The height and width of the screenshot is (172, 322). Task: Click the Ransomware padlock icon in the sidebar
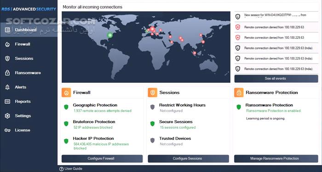pyautogui.click(x=7, y=73)
